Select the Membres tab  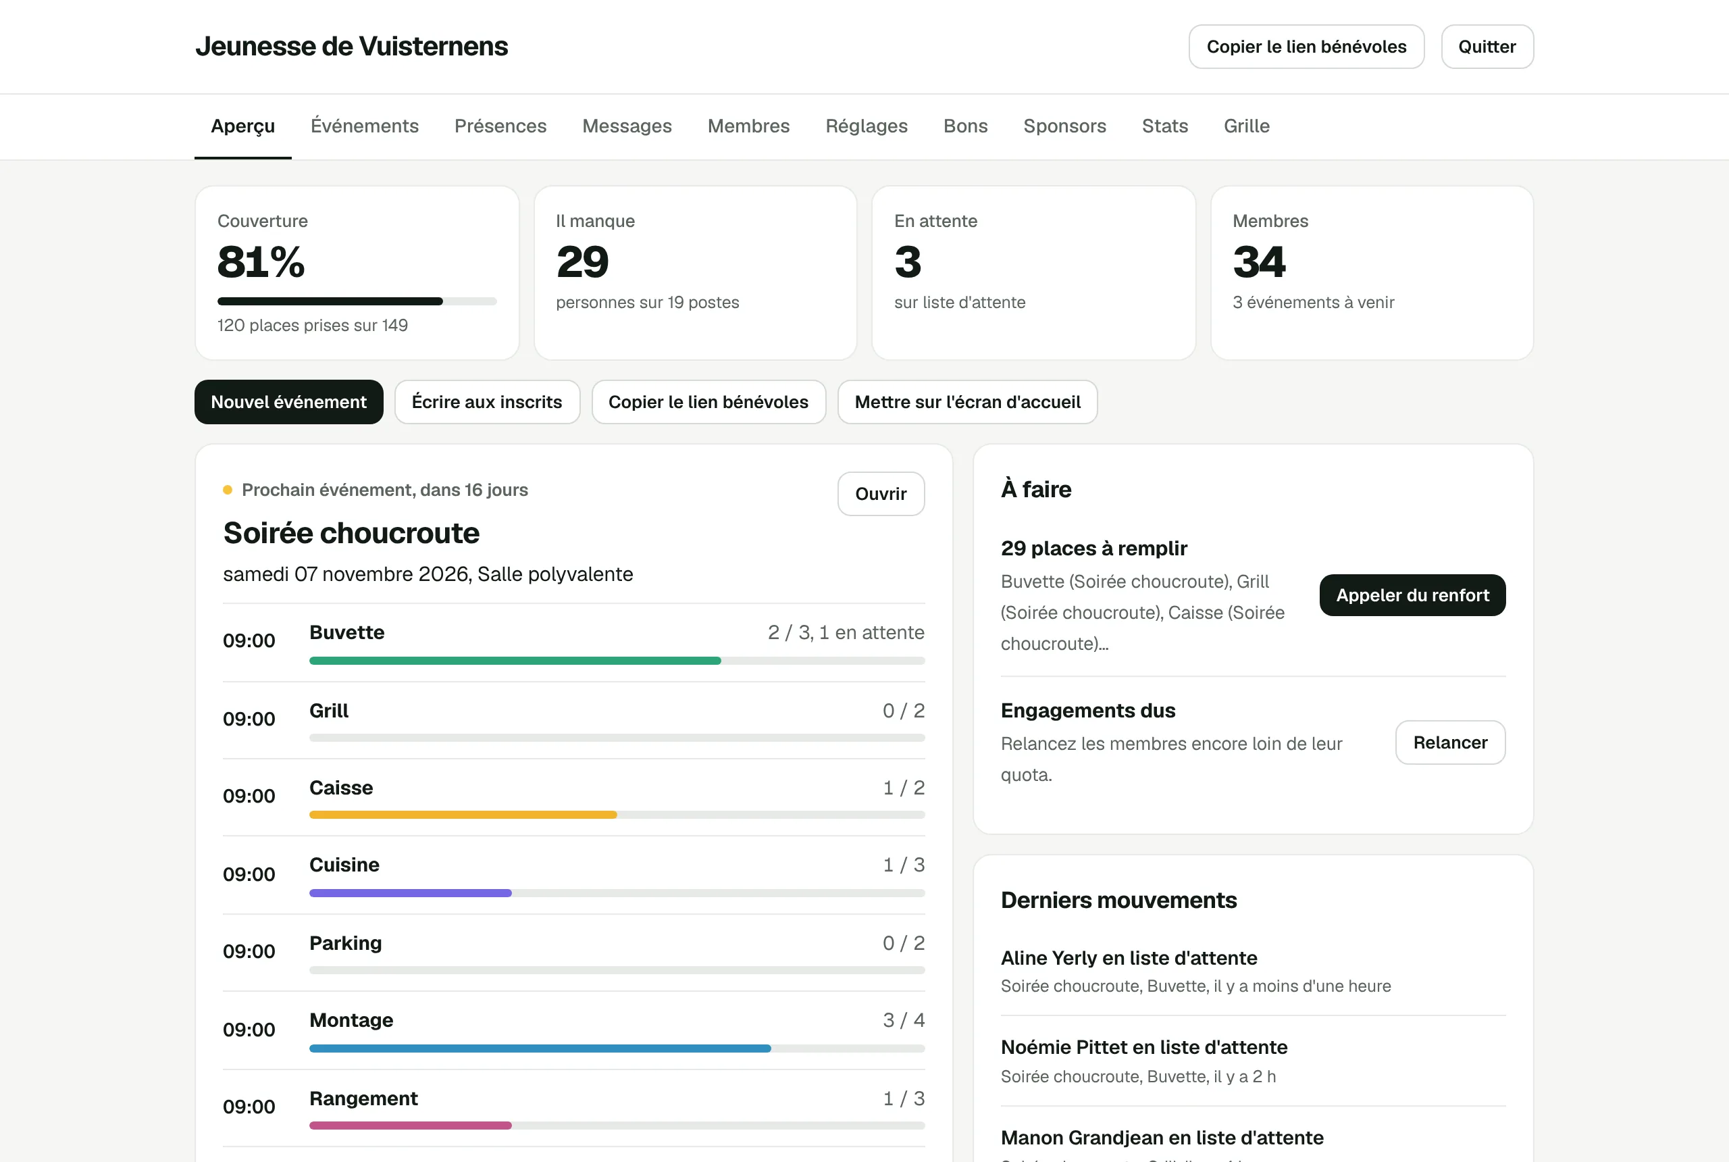pyautogui.click(x=748, y=126)
